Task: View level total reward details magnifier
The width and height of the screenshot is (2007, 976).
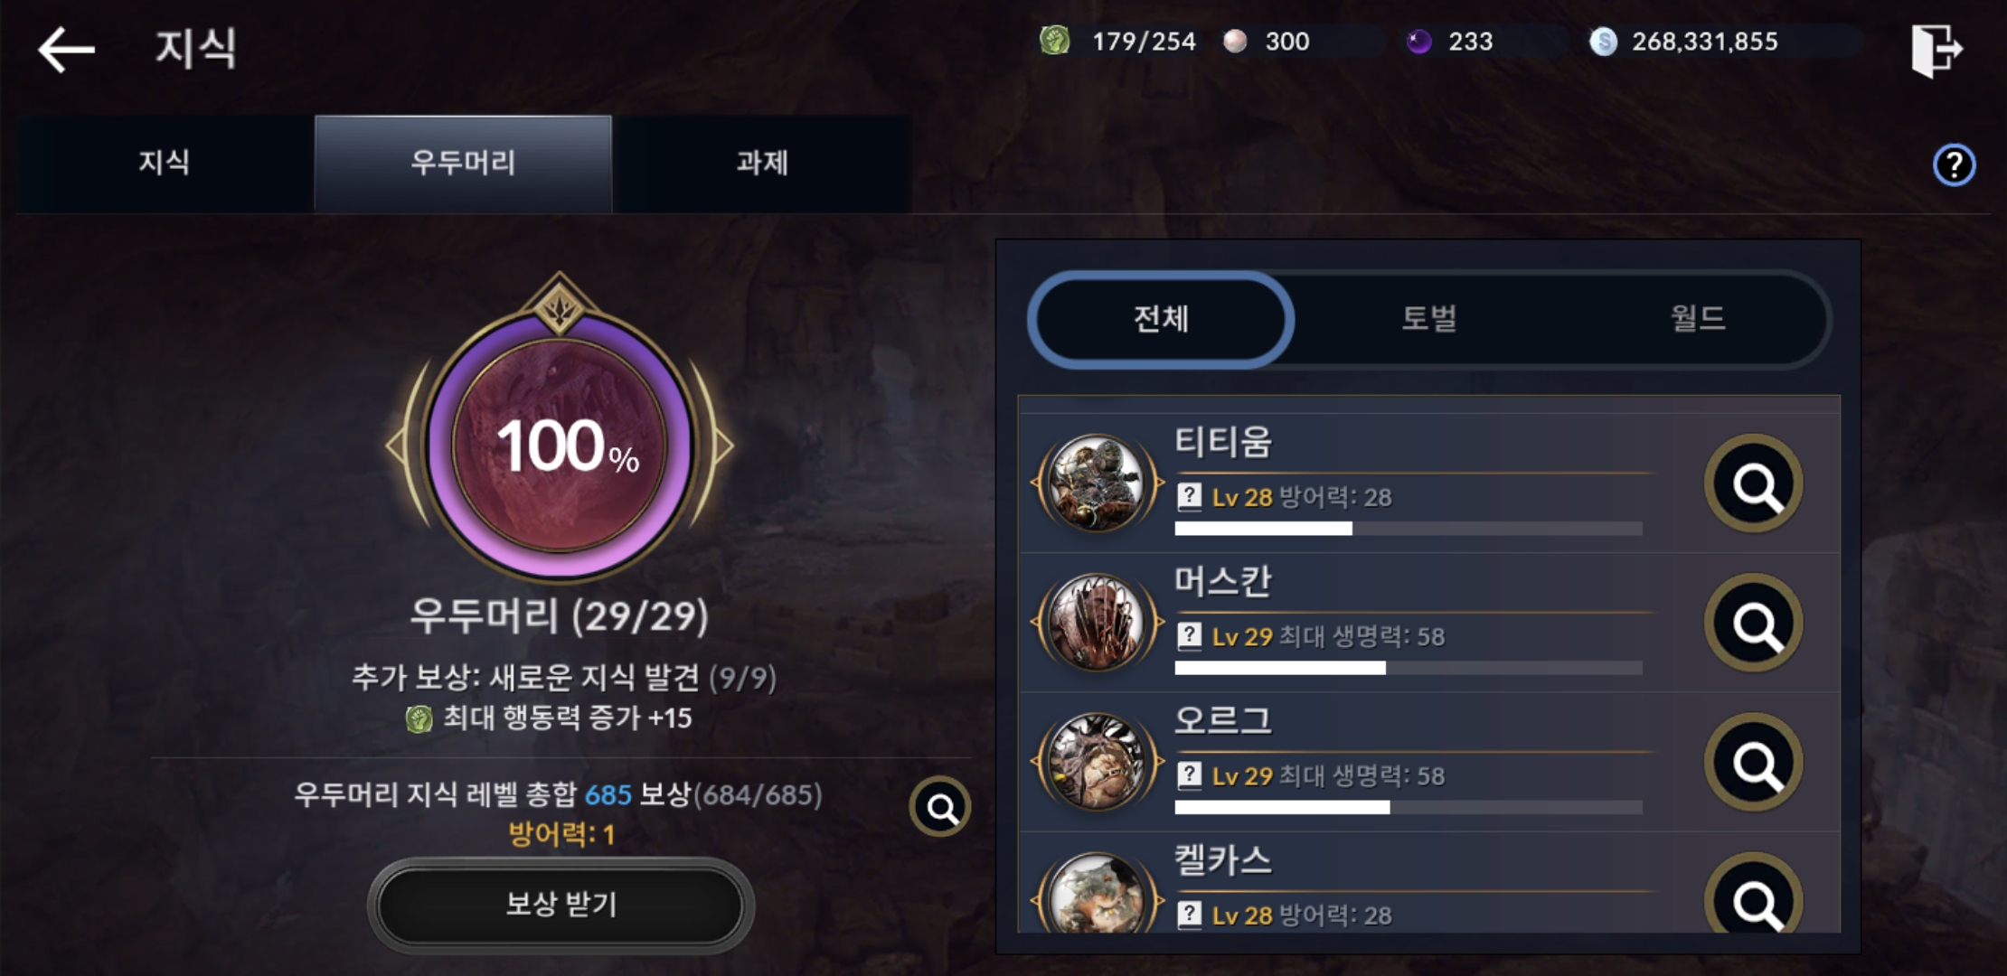Action: pos(940,806)
